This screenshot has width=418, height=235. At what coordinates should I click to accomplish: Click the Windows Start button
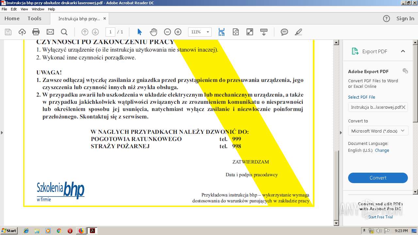tap(9, 231)
